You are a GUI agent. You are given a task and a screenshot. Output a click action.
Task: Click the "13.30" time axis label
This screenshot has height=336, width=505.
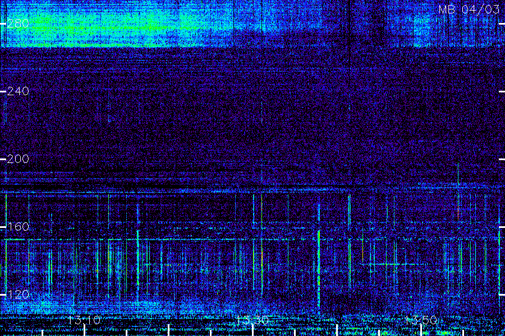point(252,320)
